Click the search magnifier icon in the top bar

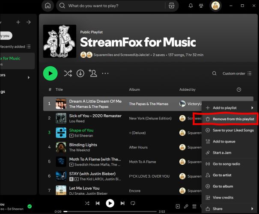tap(62, 6)
